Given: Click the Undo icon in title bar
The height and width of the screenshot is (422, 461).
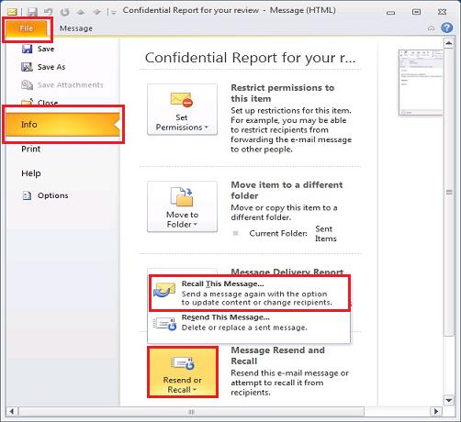Looking at the screenshot, I should tap(49, 12).
